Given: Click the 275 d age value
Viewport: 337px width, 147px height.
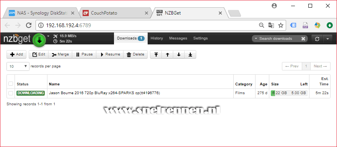Looking at the screenshot, I should tap(262, 93).
